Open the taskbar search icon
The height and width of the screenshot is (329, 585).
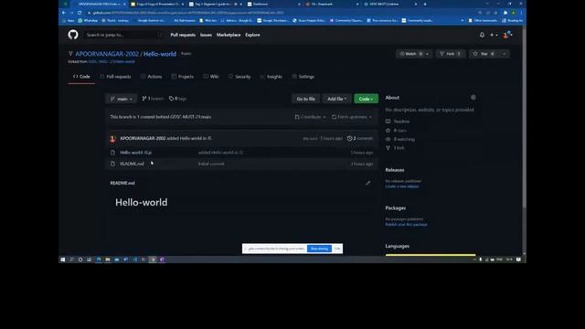point(71,260)
